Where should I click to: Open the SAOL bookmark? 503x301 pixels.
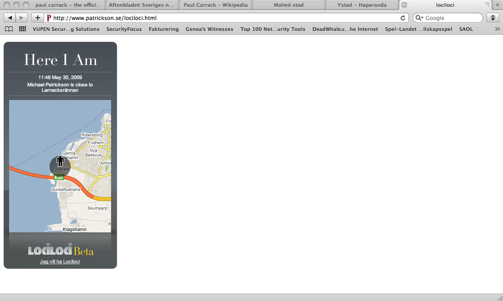466,29
